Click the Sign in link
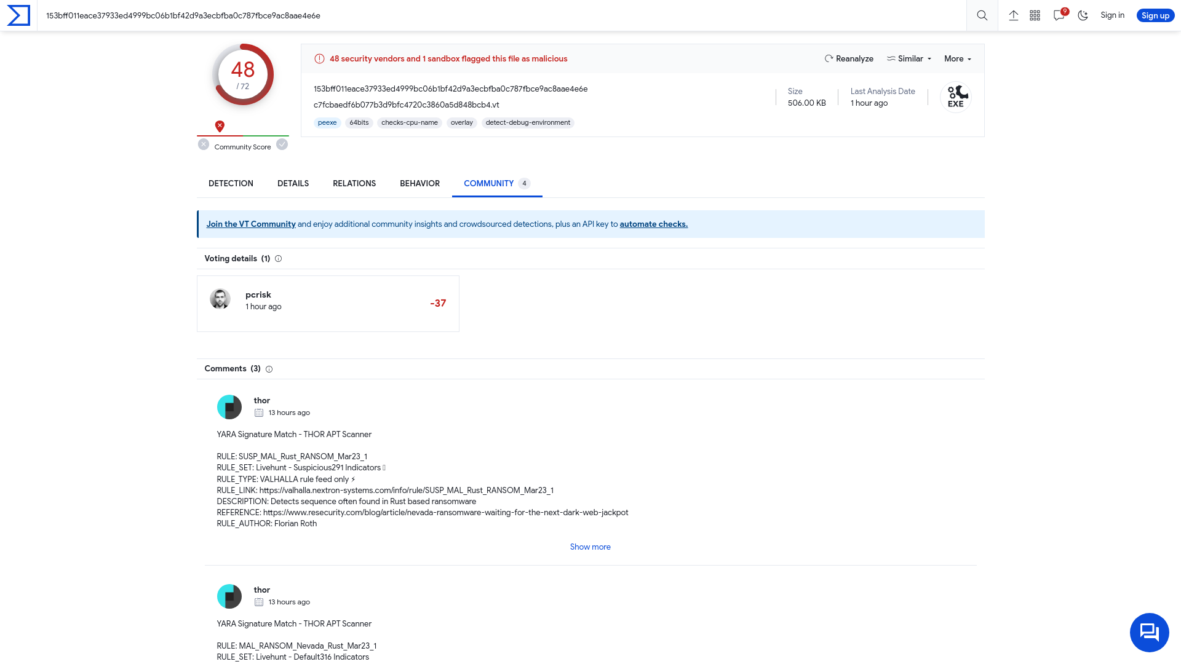Viewport: 1181px width, 664px height. [1112, 15]
